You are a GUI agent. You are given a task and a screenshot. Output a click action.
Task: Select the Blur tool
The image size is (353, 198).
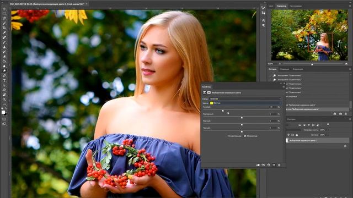(4, 66)
